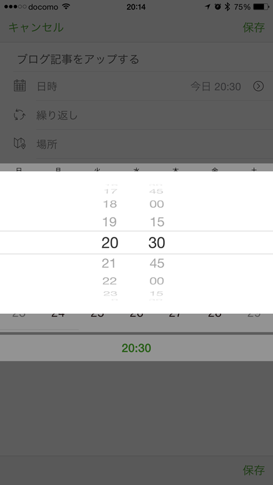273x485 pixels.
Task: Open the 場所 location row
Action: 136,144
